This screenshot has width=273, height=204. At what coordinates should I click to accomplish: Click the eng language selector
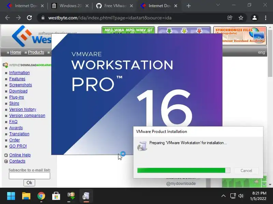(x=261, y=52)
